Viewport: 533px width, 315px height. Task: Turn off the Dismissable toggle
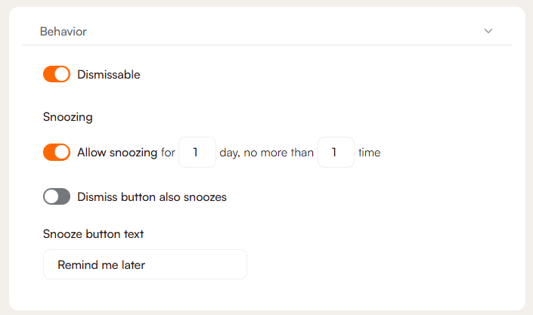[x=57, y=75]
